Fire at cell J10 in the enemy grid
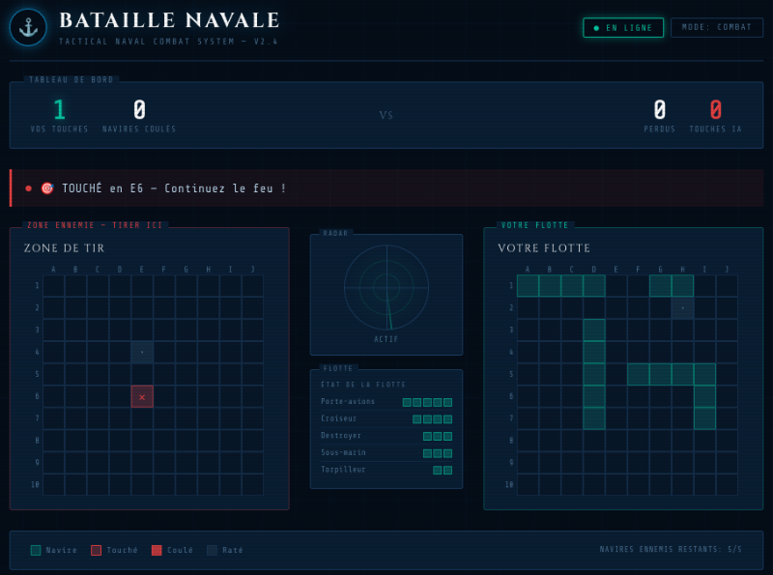 tap(253, 484)
